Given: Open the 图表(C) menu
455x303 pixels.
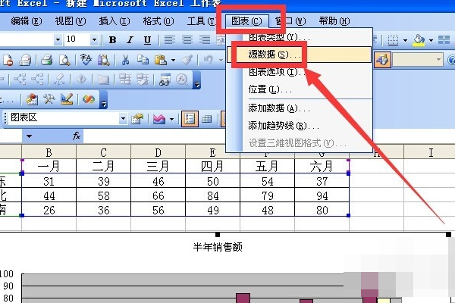Looking at the screenshot, I should [246, 21].
